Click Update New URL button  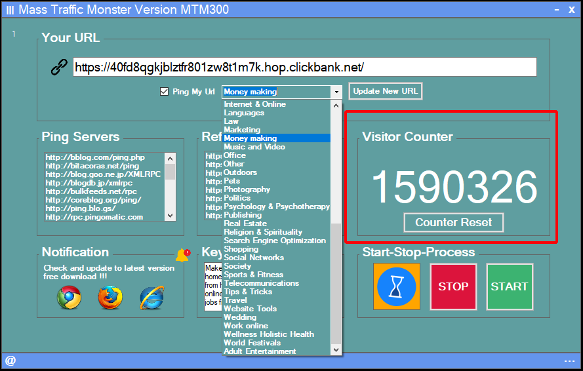(386, 91)
